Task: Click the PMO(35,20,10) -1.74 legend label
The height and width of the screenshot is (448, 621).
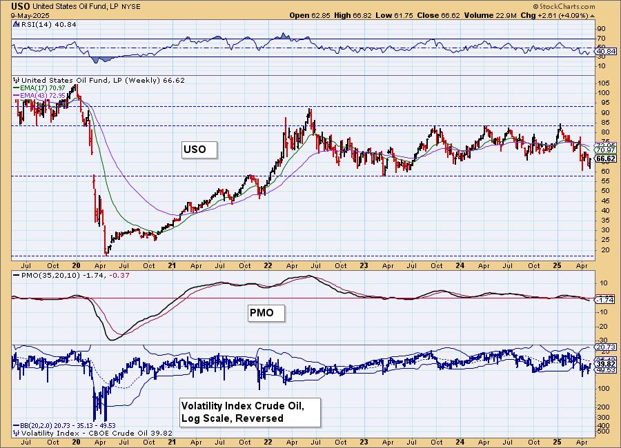Action: [63, 276]
